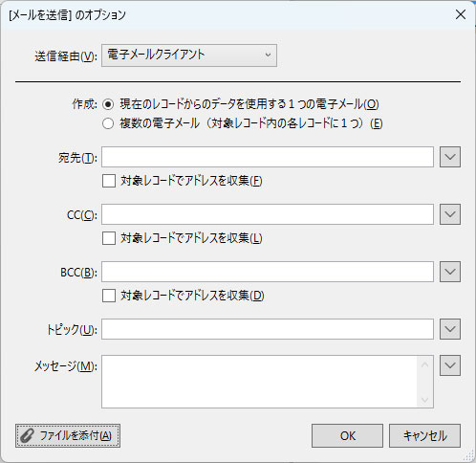Click message scrollbar down arrow
476x463 pixels.
[x=424, y=400]
